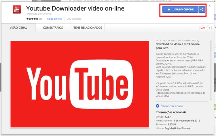Click the USAR NO CHROME button
The width and height of the screenshot is (216, 136).
(x=180, y=9)
